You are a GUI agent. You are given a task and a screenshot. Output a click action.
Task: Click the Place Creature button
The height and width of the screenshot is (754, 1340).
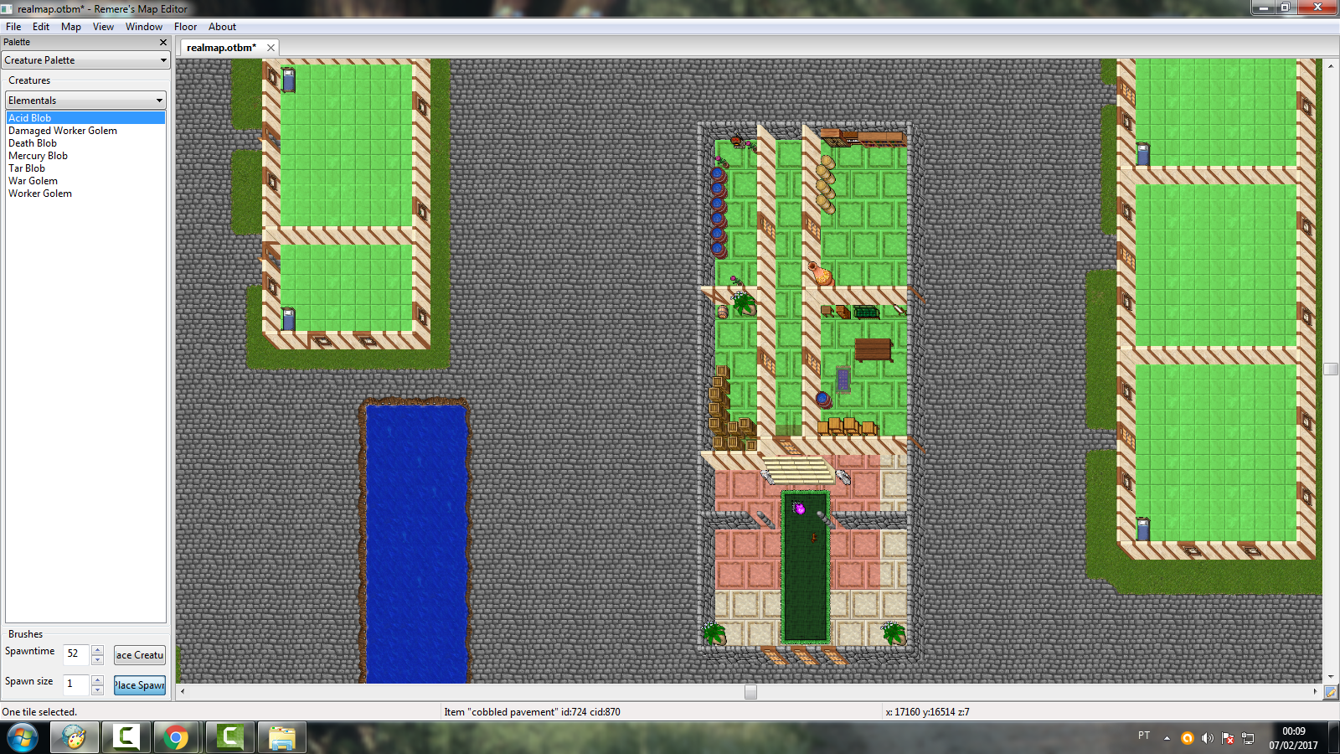[x=140, y=655]
